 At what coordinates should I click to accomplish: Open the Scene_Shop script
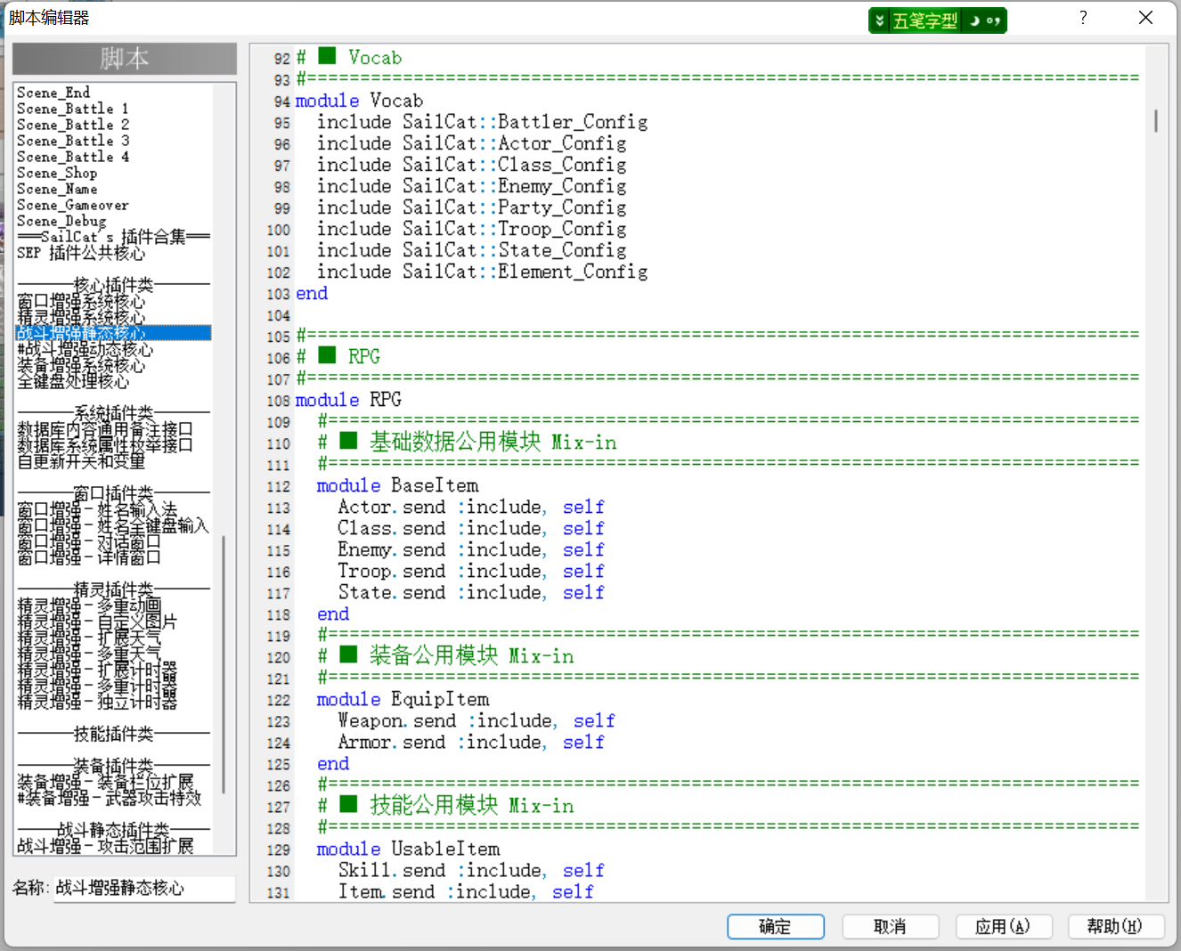[57, 173]
